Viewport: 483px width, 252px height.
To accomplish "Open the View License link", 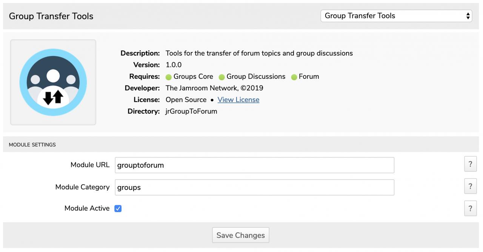I will click(x=238, y=100).
